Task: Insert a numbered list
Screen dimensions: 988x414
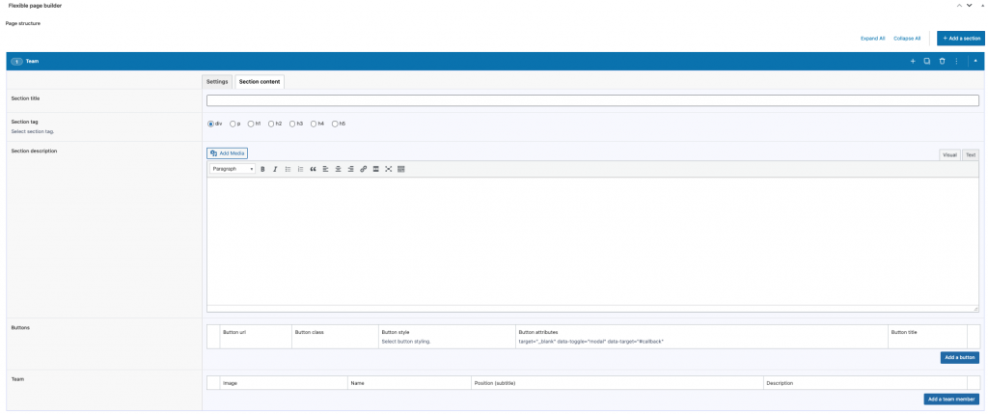Action: pyautogui.click(x=301, y=169)
